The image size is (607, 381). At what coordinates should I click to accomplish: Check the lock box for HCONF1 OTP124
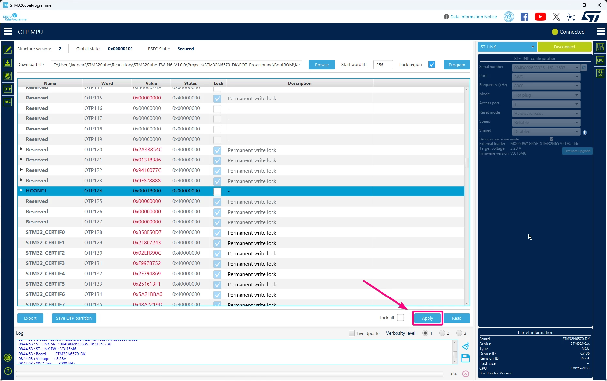pyautogui.click(x=217, y=191)
